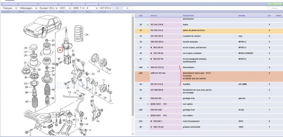Click article number 357 412 341 A
Viewport: 283px width, 137px height.
(x=157, y=36)
